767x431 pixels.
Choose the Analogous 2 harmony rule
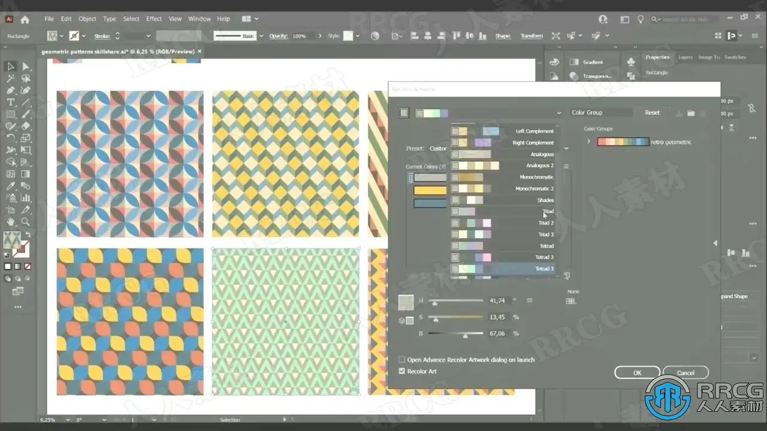point(503,165)
